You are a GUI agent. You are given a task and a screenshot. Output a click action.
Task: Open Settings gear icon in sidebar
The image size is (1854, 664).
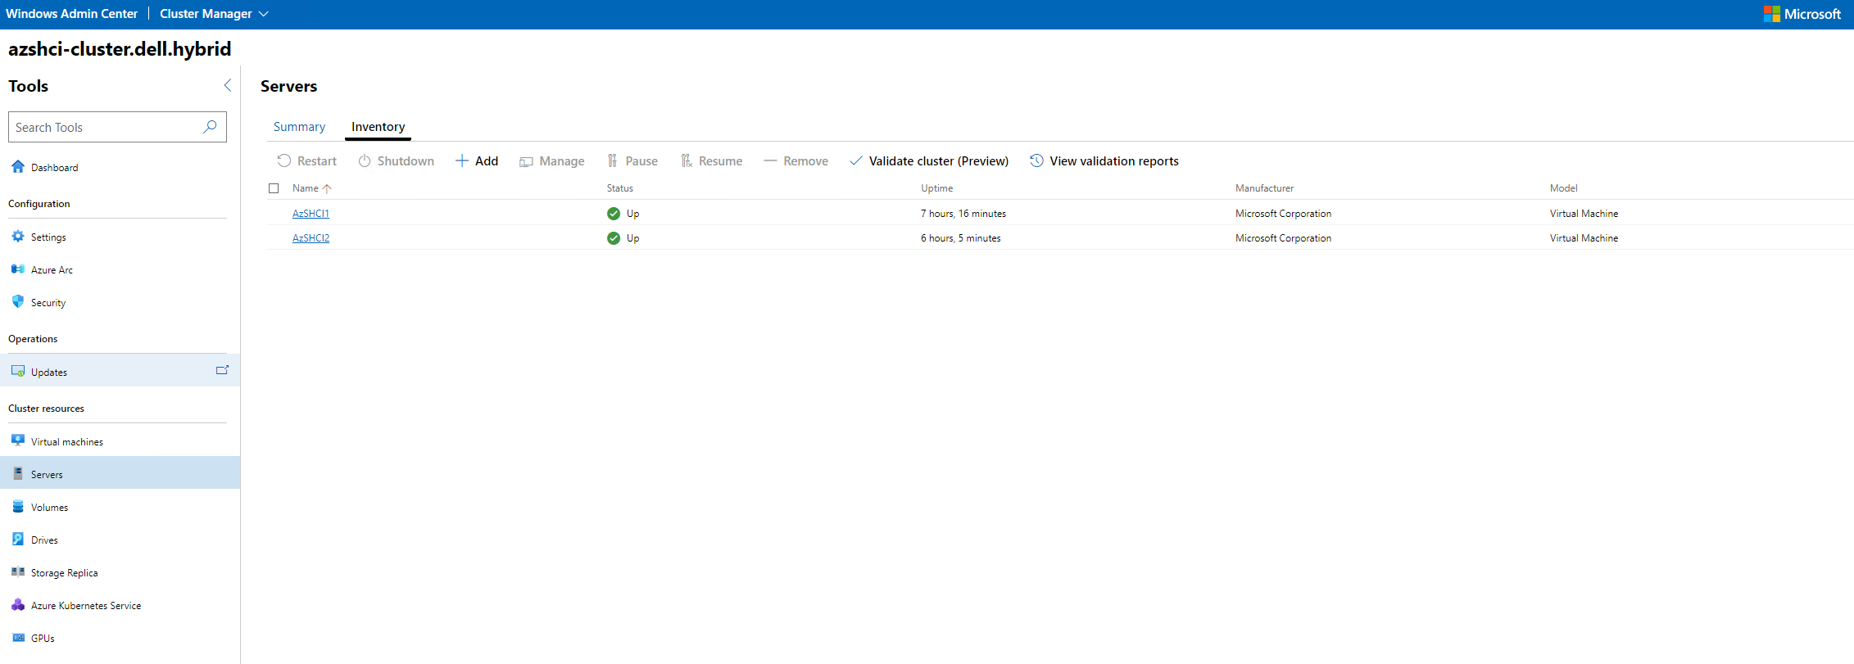[18, 237]
